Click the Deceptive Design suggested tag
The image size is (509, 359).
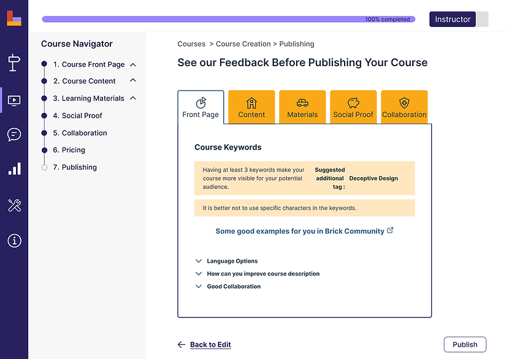(373, 178)
